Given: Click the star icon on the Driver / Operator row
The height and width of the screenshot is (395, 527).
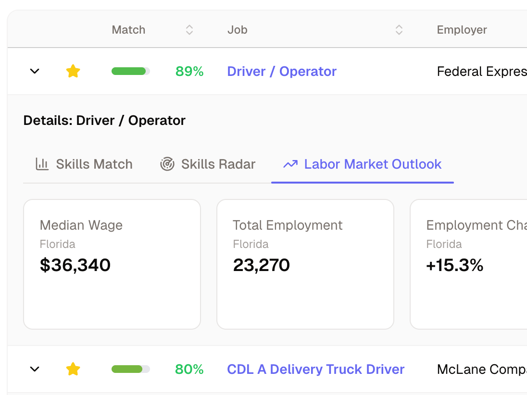Looking at the screenshot, I should click(x=73, y=71).
